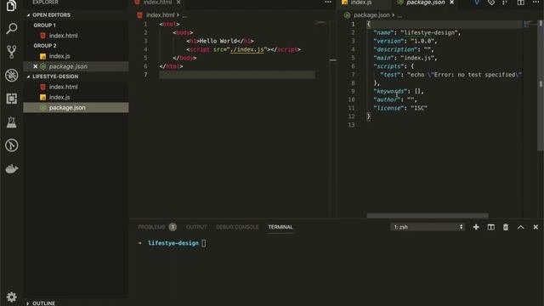This screenshot has height=306, width=544.
Task: Open more actions in right editor group
Action: click(x=536, y=2)
